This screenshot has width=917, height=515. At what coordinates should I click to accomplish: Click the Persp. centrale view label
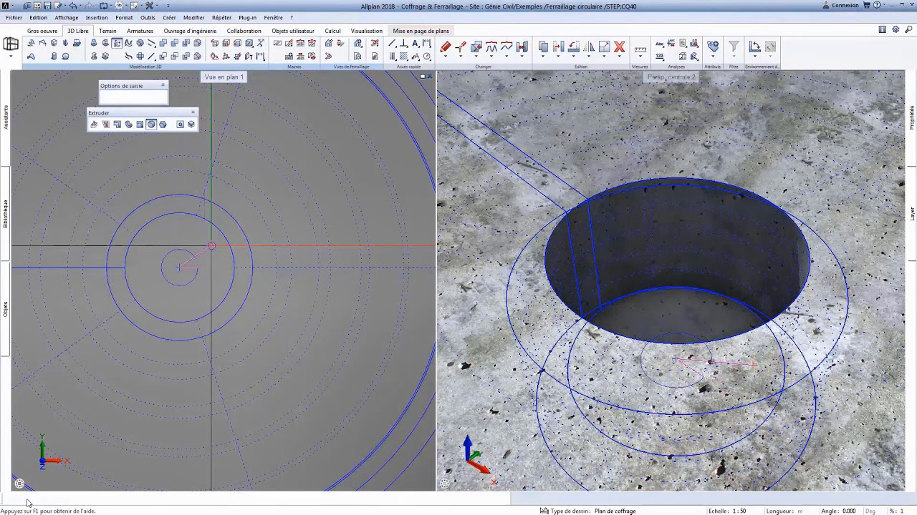[x=671, y=77]
